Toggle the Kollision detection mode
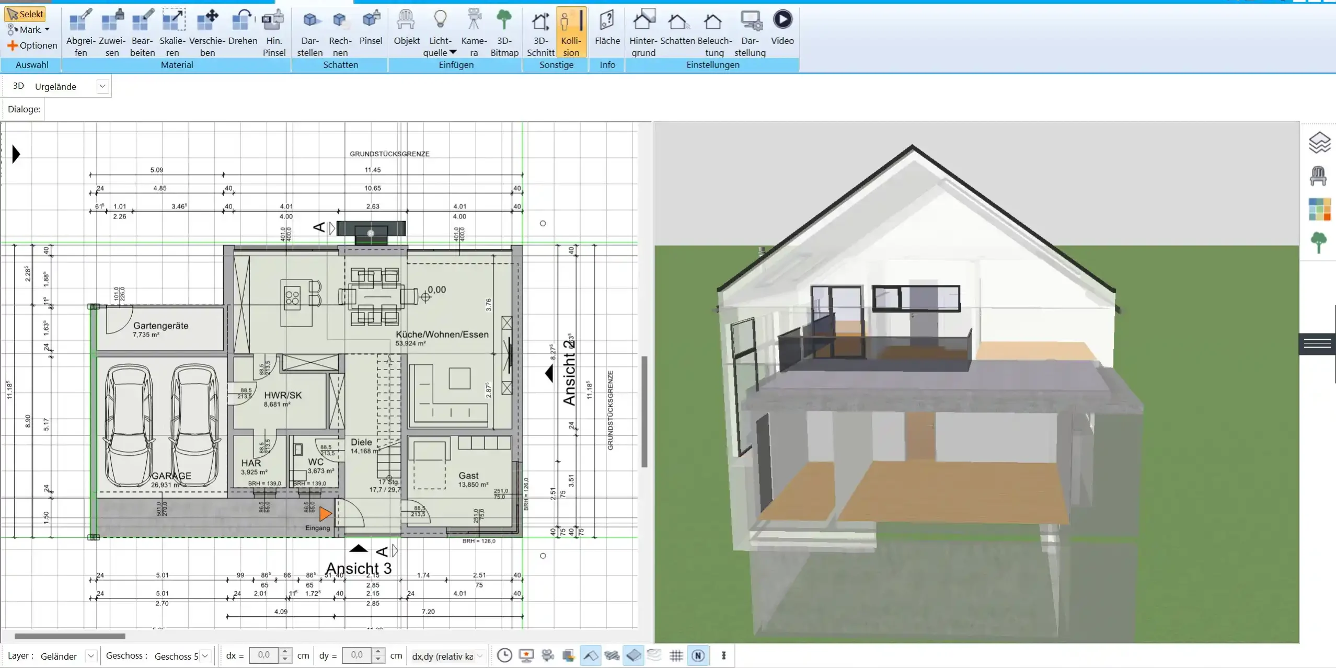 point(570,31)
